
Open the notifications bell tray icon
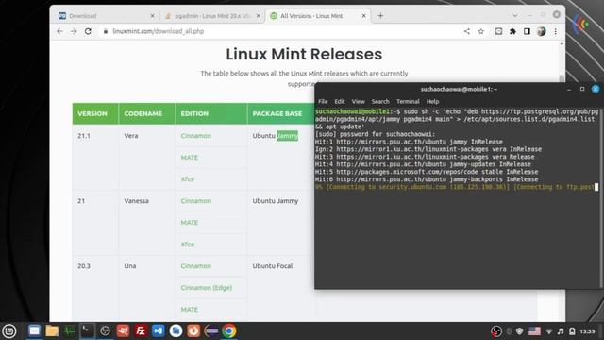pos(573,331)
